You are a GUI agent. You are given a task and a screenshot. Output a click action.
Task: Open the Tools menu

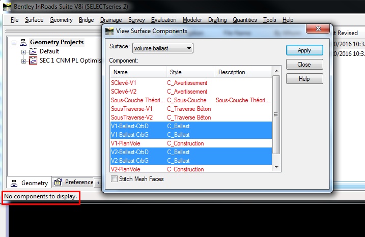[x=270, y=20]
